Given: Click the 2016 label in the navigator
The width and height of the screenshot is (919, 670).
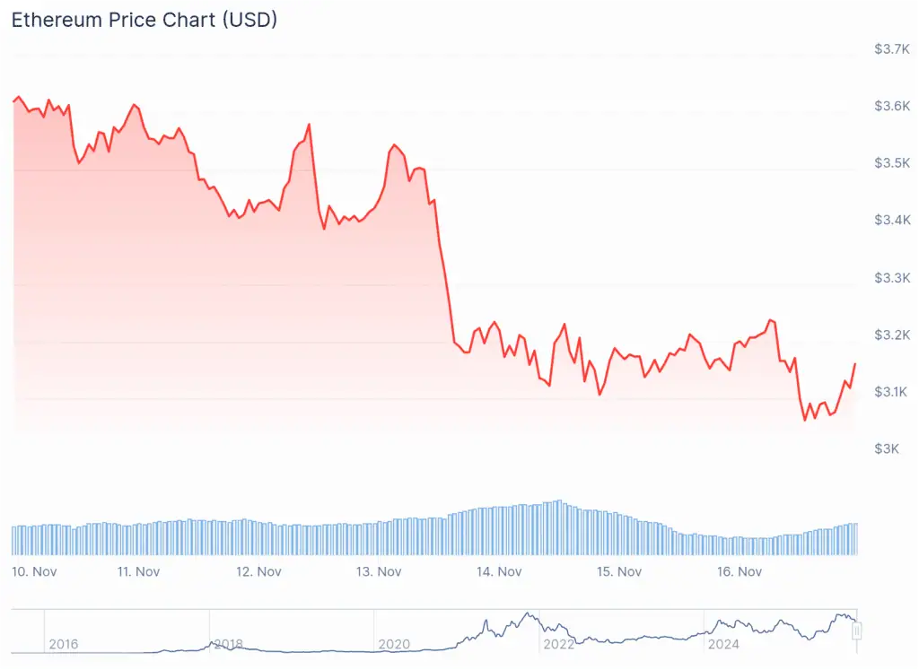Looking at the screenshot, I should click(x=63, y=644).
